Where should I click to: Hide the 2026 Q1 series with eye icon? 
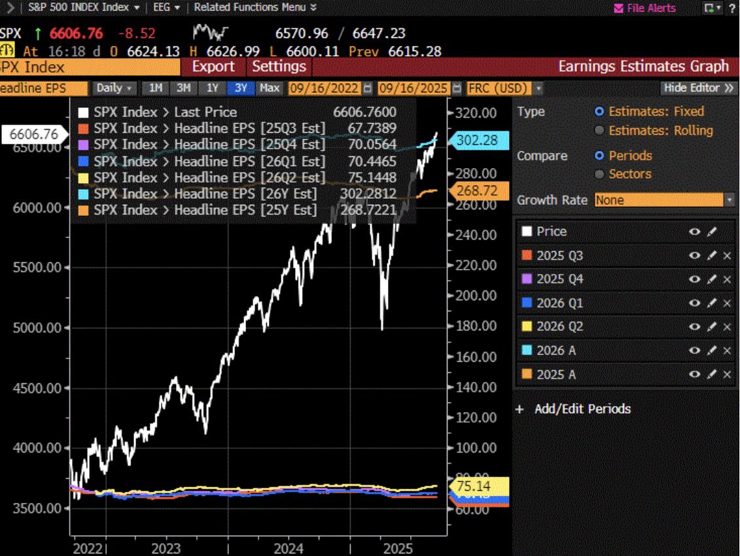point(694,303)
